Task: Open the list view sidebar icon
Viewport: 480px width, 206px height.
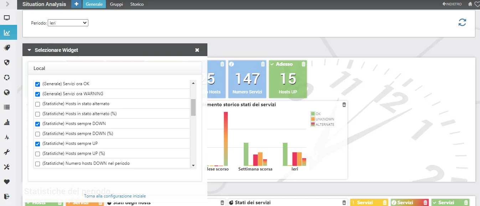Action: (x=7, y=107)
